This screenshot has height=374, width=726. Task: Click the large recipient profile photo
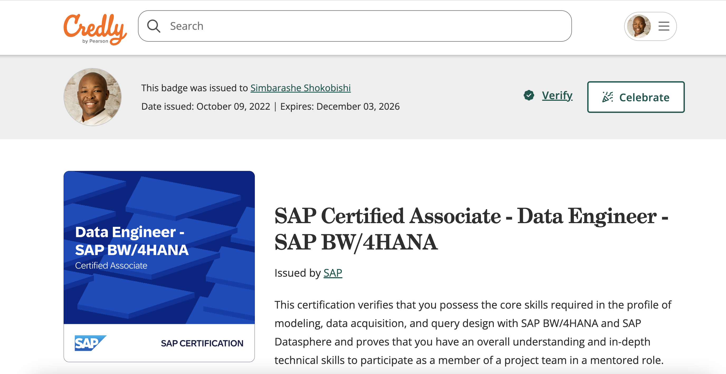pyautogui.click(x=92, y=97)
